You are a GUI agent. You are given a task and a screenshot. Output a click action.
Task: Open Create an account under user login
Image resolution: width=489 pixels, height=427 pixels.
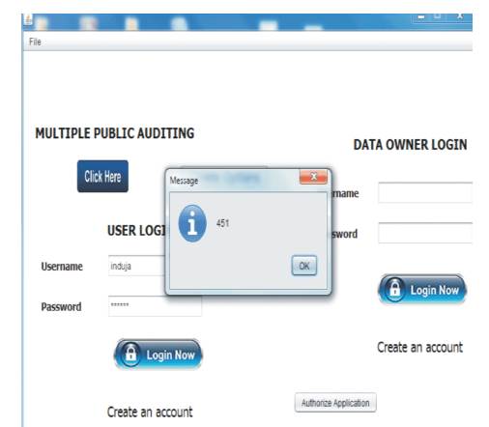(150, 412)
